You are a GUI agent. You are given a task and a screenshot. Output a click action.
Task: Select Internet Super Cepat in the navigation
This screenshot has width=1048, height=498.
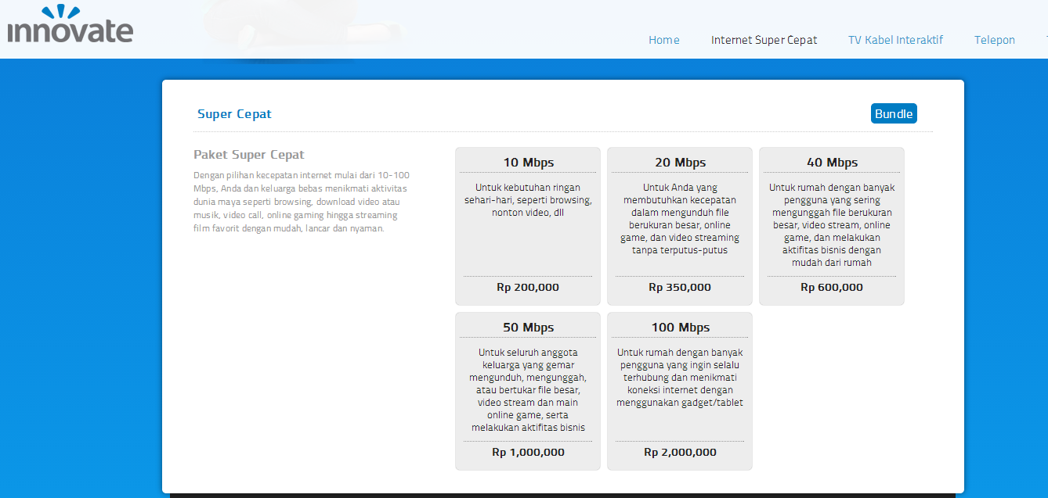764,40
